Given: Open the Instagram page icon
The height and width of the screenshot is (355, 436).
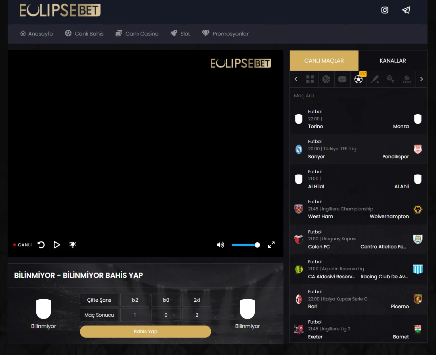Looking at the screenshot, I should click(x=385, y=10).
